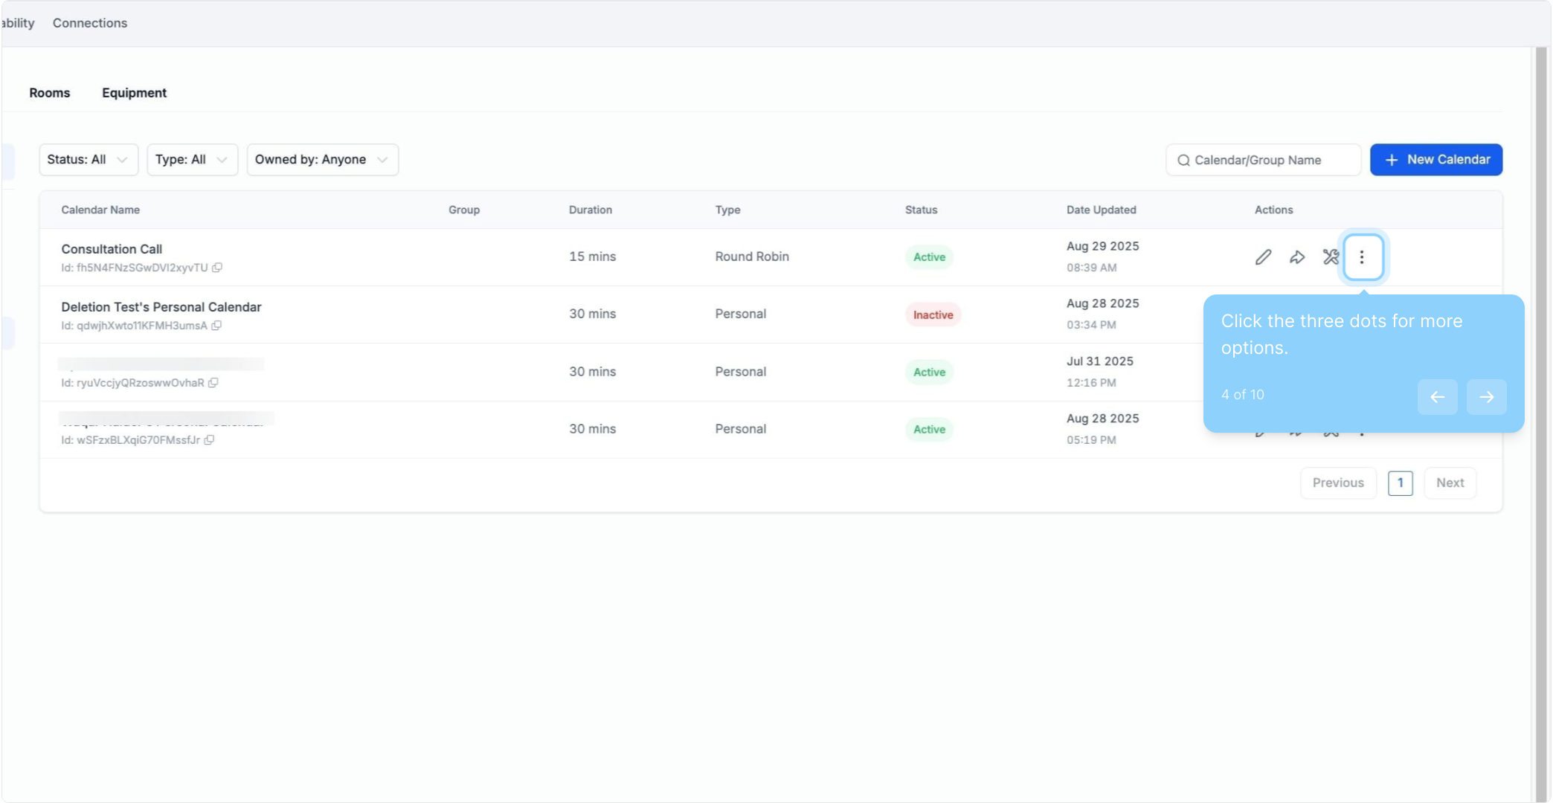Open three dots menu for Consultation Call
The width and height of the screenshot is (1553, 803).
point(1362,257)
